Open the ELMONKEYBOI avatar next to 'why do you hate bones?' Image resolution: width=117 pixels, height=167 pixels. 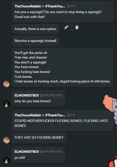[x=6, y=104]
